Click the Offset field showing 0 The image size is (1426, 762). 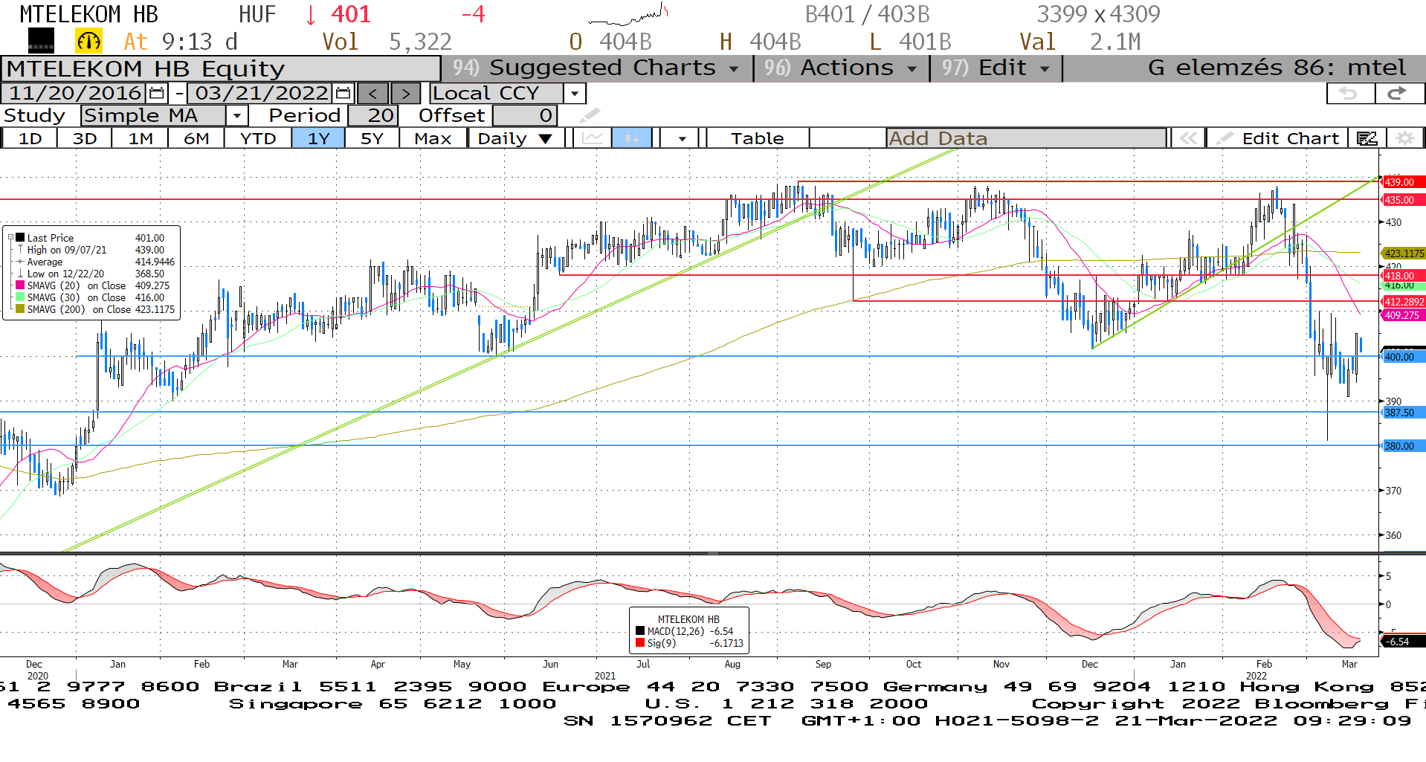coord(525,115)
